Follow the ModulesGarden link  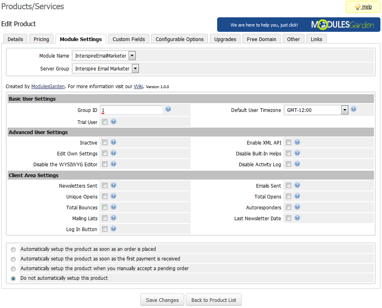pyautogui.click(x=48, y=86)
